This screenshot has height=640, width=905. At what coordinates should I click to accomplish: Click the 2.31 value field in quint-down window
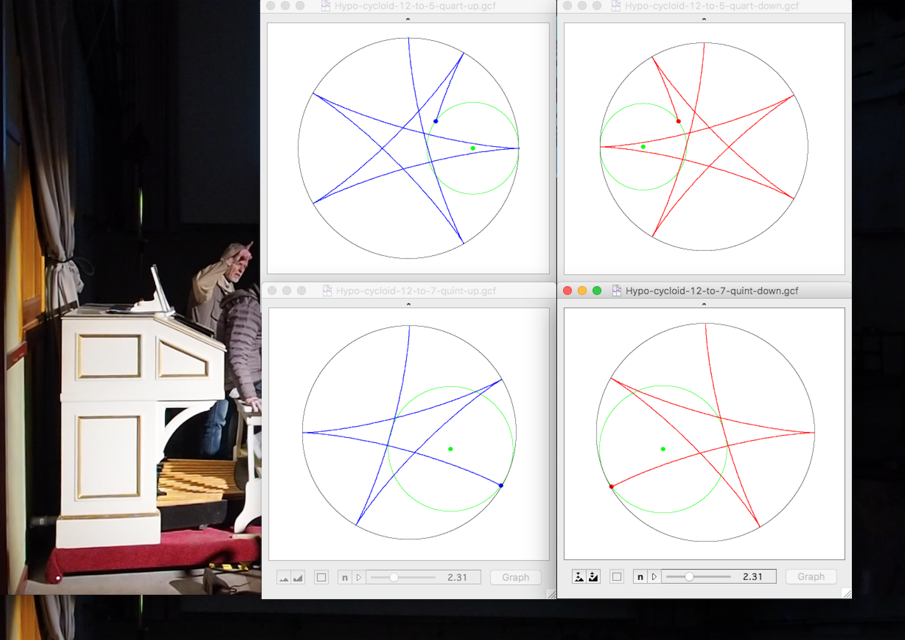752,577
